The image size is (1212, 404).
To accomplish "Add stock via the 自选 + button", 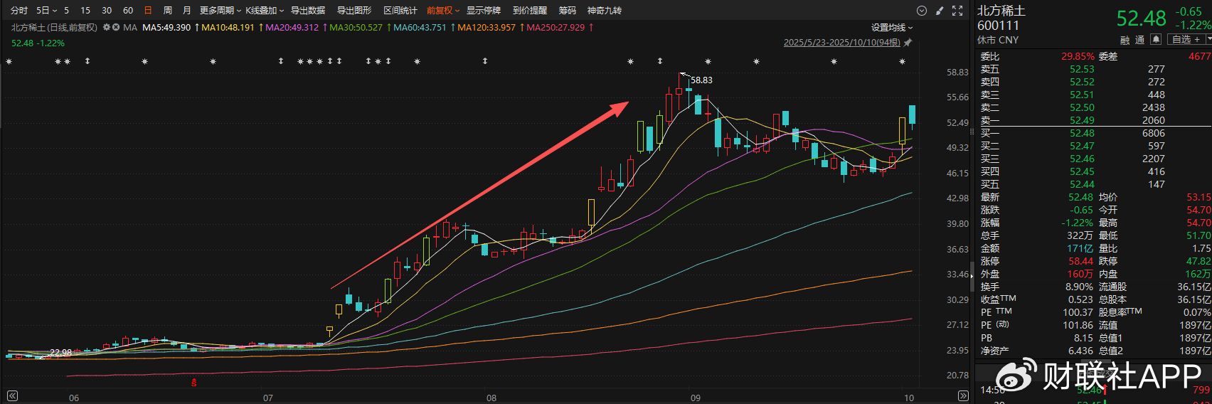I will [x=1186, y=39].
